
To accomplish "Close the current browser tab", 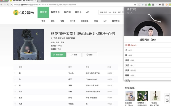I will click(35, 1).
